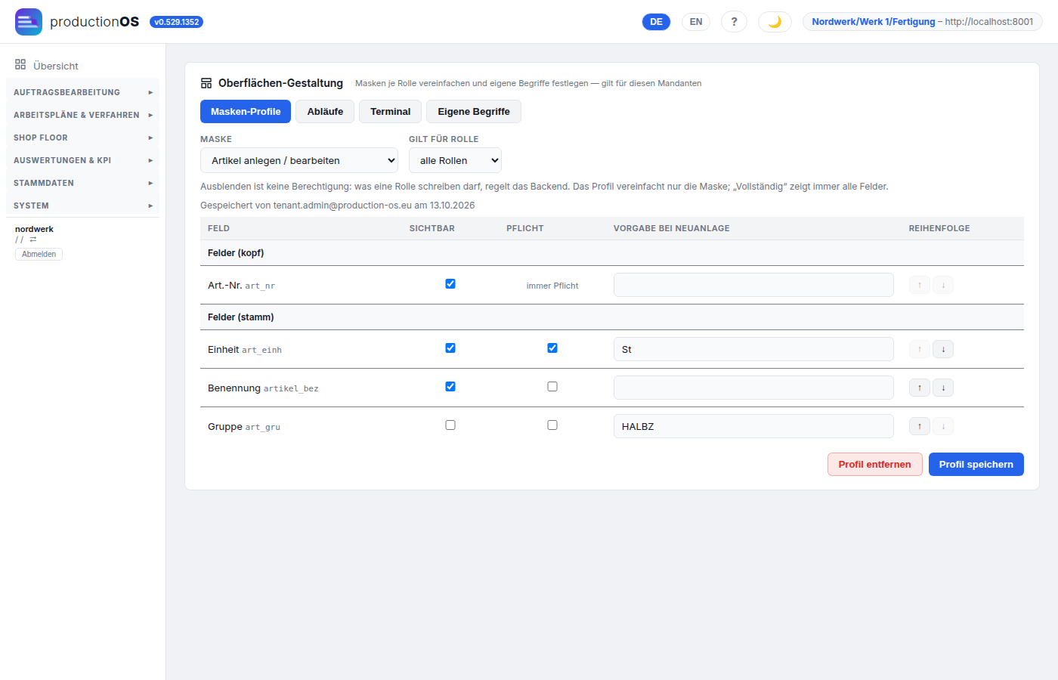
Task: Open the Terminal tab
Action: [391, 111]
